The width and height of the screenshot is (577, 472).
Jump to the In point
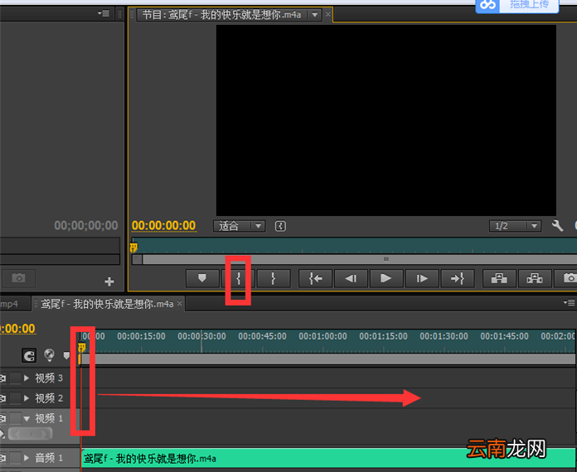315,278
